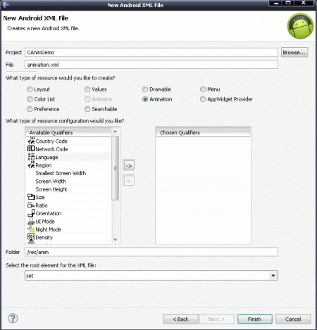Click the Folder field /res/anim
This screenshot has height=330, width=317.
[151, 252]
